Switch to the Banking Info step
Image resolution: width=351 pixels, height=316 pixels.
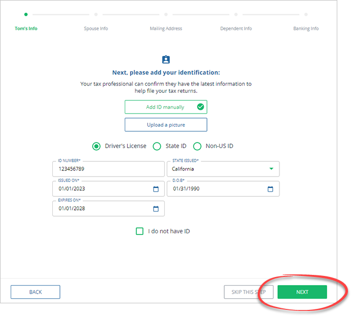point(306,28)
